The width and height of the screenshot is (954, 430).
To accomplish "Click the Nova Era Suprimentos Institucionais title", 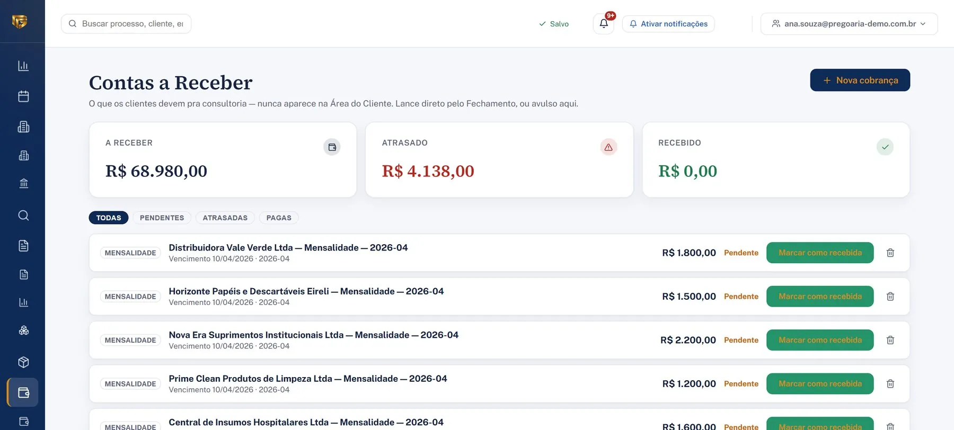I will point(314,335).
